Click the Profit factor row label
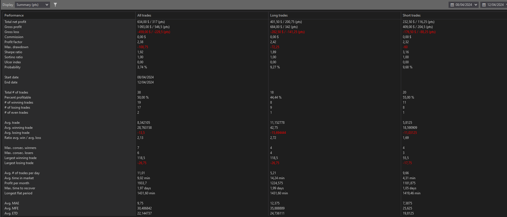Image resolution: width=507 pixels, height=217 pixels. tap(13, 42)
